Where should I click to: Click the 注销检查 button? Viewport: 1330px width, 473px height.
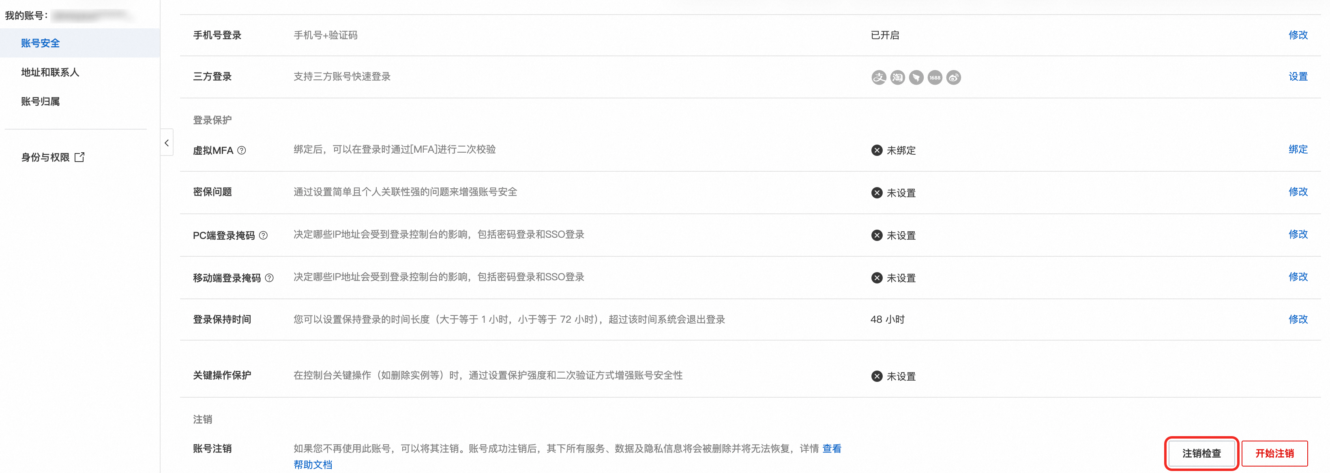(1201, 453)
